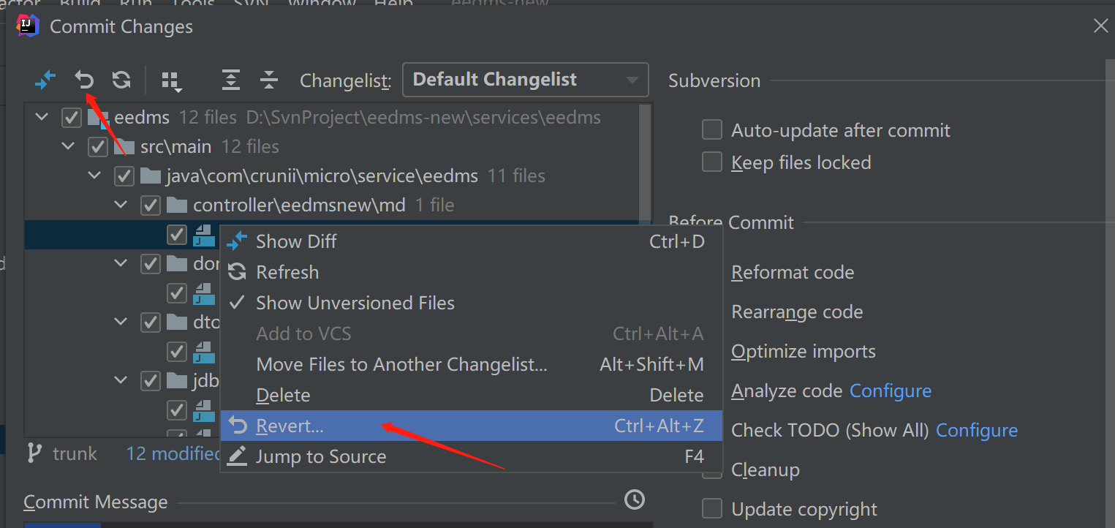This screenshot has height=528, width=1115.
Task: Click the Refresh toolbar icon
Action: pyautogui.click(x=121, y=80)
